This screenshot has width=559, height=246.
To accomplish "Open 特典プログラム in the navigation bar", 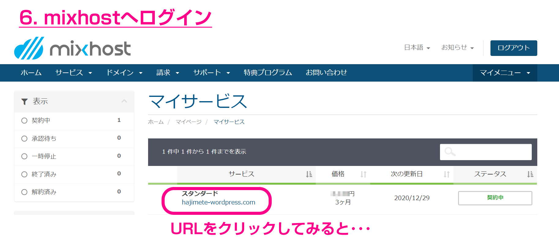I will coord(268,73).
